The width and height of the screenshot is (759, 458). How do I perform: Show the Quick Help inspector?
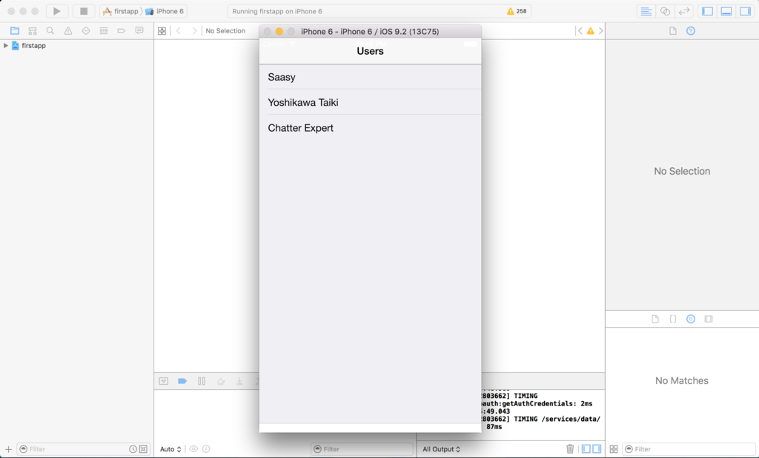691,31
